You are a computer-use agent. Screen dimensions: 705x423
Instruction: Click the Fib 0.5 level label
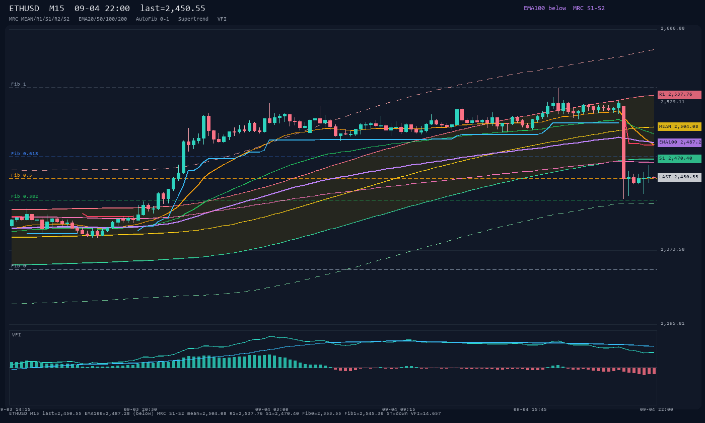point(22,175)
